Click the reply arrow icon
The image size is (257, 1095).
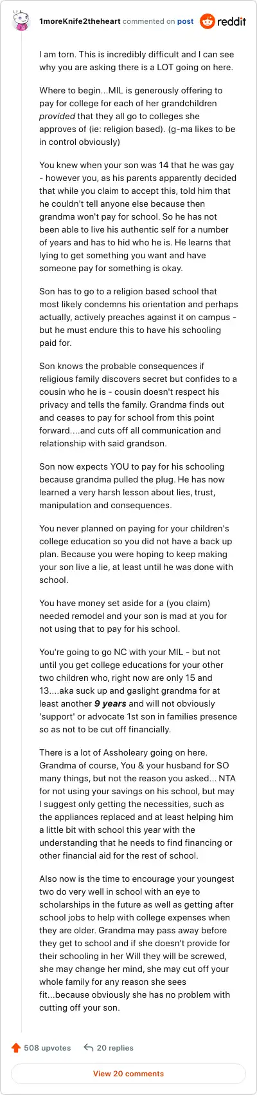(x=89, y=1047)
